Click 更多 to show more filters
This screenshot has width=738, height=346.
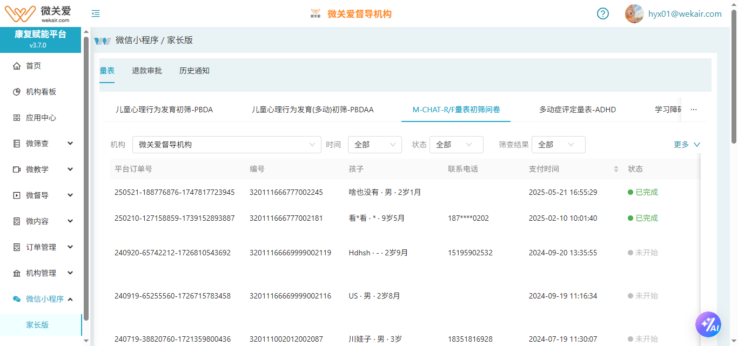[x=687, y=145]
